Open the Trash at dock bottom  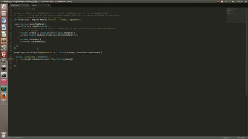pos(3,135)
